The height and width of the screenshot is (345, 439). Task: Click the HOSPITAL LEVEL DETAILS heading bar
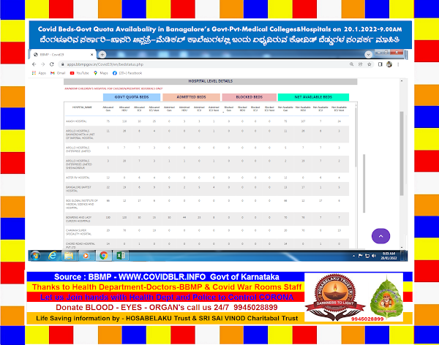210,81
